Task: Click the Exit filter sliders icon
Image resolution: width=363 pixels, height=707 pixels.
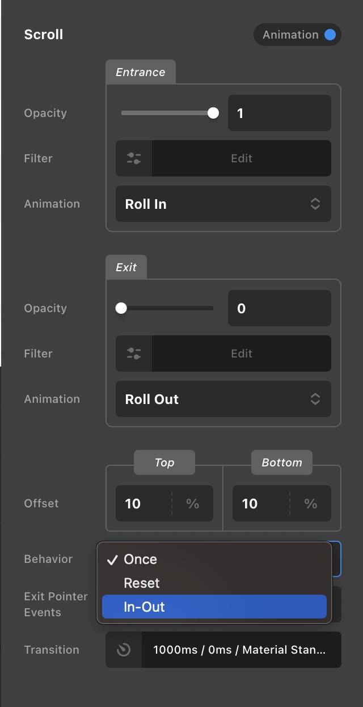Action: 134,354
